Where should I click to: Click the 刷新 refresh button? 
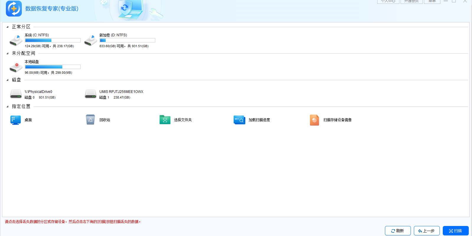tap(398, 231)
